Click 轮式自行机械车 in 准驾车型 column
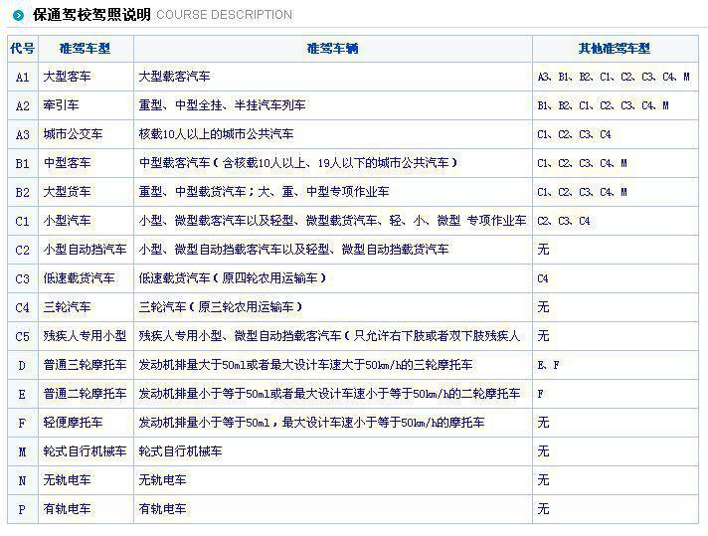This screenshot has width=708, height=536. [85, 451]
